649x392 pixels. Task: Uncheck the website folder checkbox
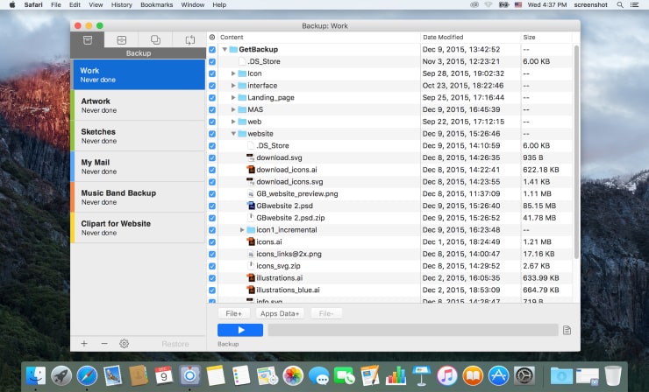click(x=212, y=134)
